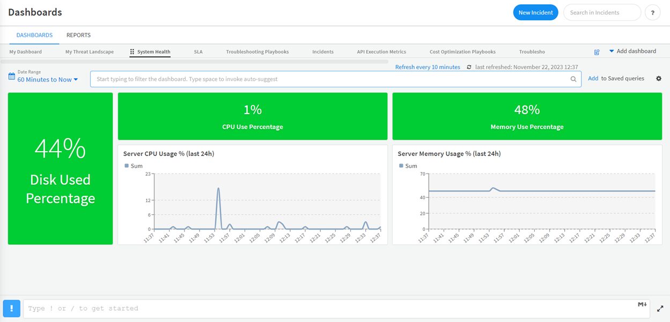The height and width of the screenshot is (322, 670).
Task: Click the search magnifier in filter bar
Action: tap(573, 79)
